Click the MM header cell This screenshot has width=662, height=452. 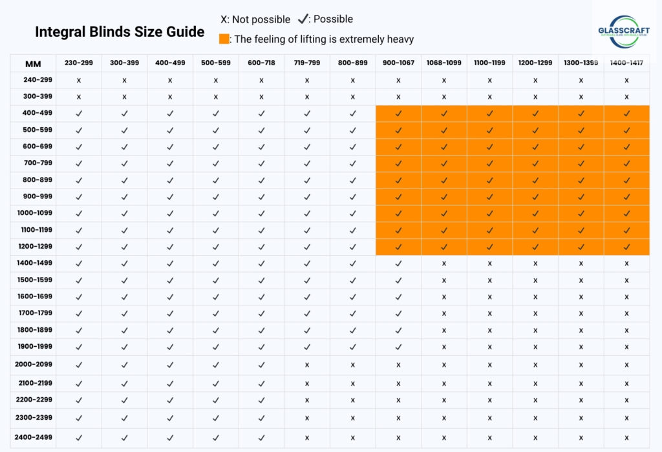click(33, 64)
